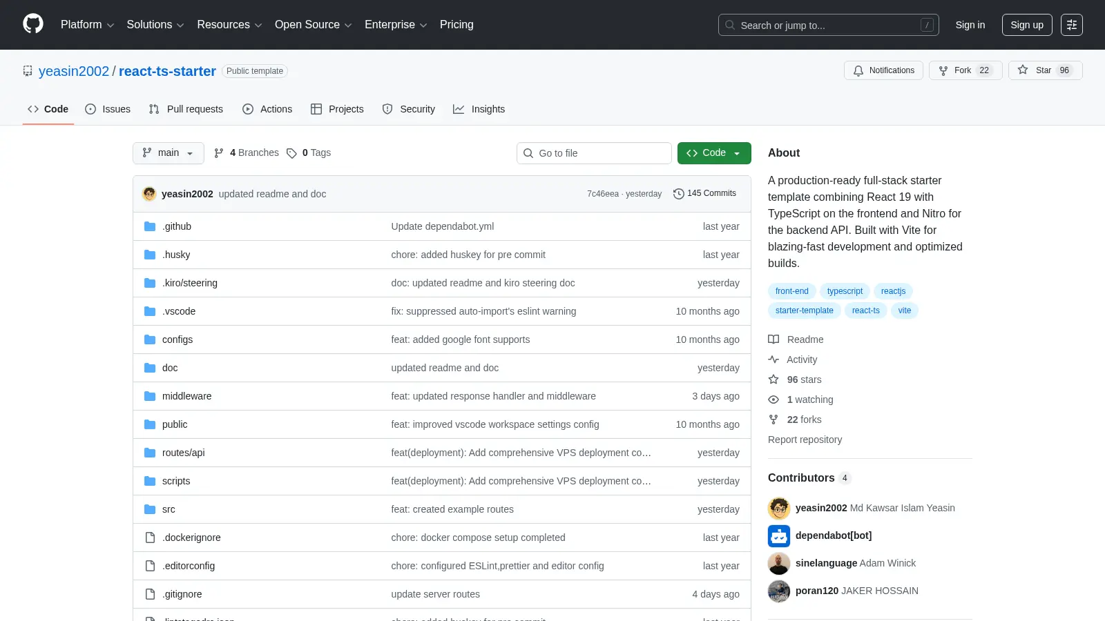Star the repository
The height and width of the screenshot is (621, 1105).
pyautogui.click(x=1045, y=70)
